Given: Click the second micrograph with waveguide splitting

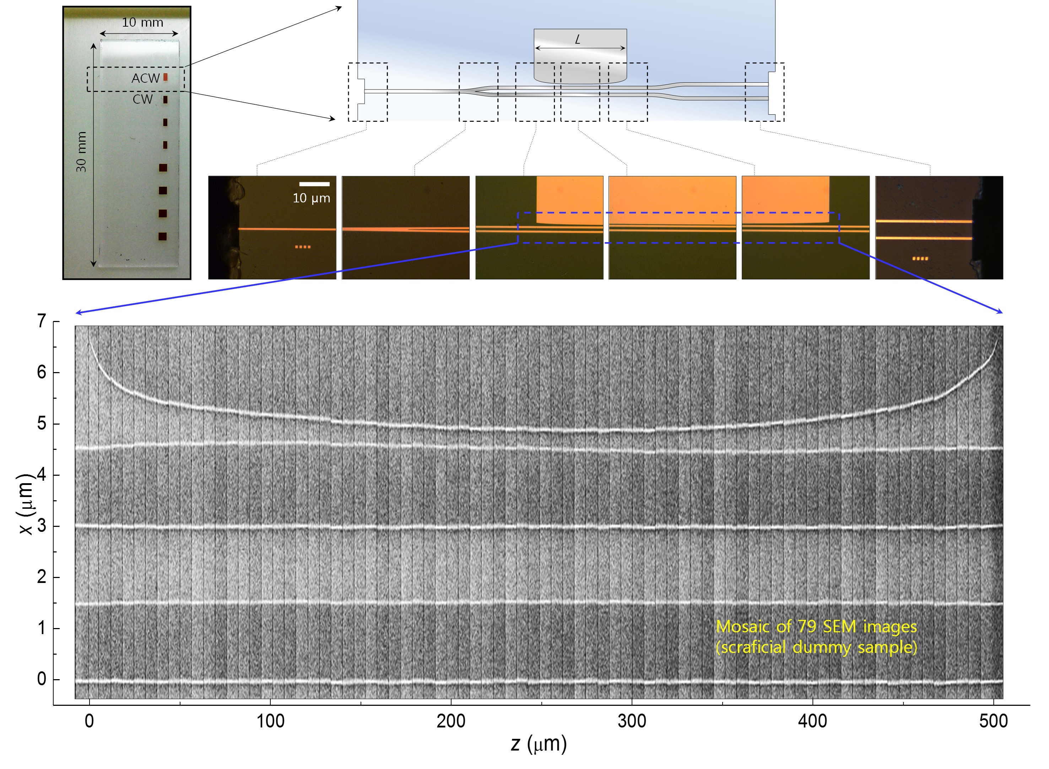Looking at the screenshot, I should tap(405, 227).
